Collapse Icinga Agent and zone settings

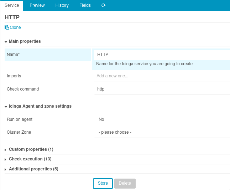[x=40, y=106]
